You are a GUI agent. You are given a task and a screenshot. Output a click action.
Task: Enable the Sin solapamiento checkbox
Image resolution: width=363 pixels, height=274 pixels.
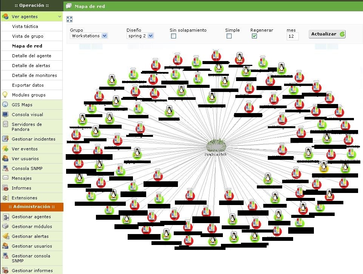[173, 36]
